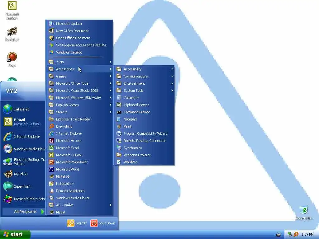Expand Microsoft Visual Studio 2008 submenu
The height and width of the screenshot is (239, 319).
(79, 91)
